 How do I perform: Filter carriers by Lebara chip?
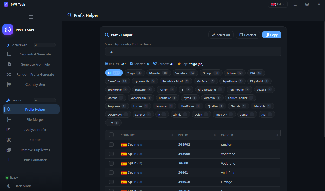point(235,73)
